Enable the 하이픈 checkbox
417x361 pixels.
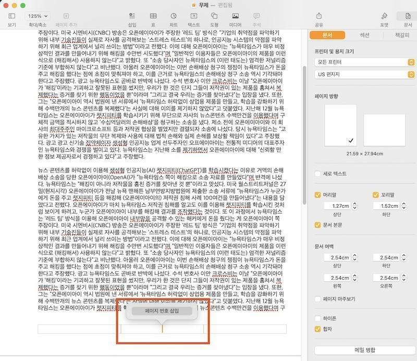317,318
